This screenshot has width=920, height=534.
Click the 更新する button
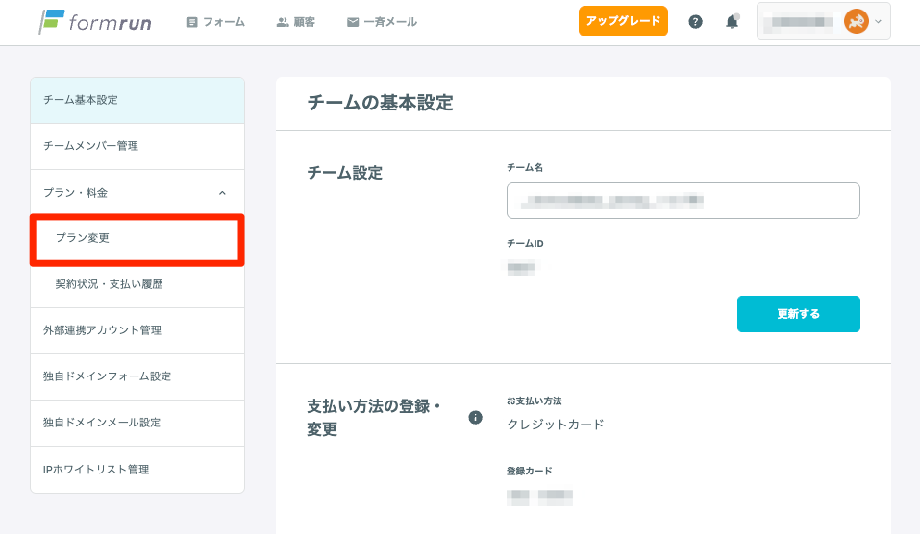(x=798, y=314)
